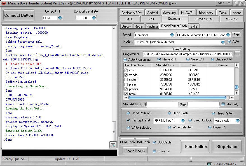Viewport: 246px width, 166px height.
Task: Switch to the Blackberry tab
Action: click(x=206, y=13)
